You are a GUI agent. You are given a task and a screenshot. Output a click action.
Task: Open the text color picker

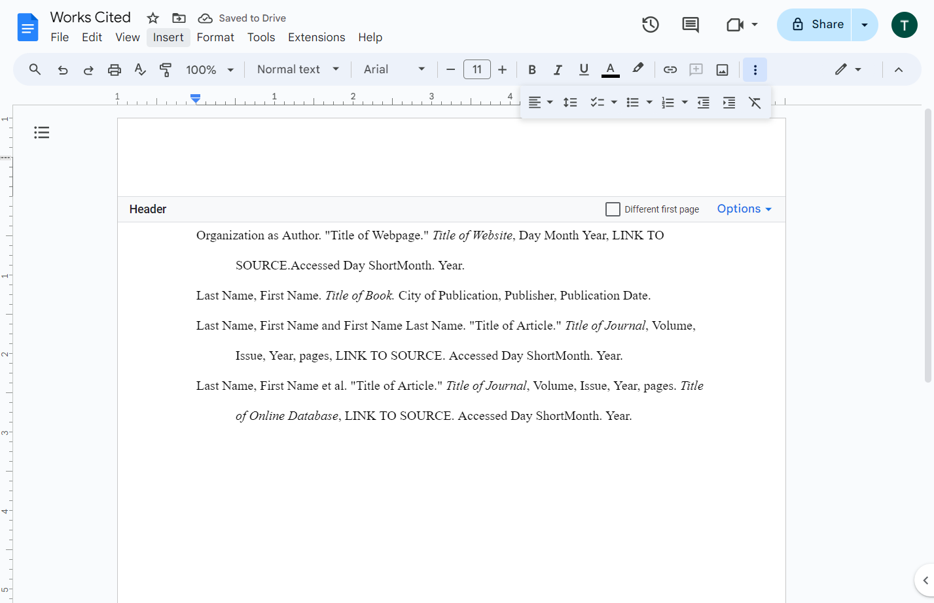pos(610,69)
